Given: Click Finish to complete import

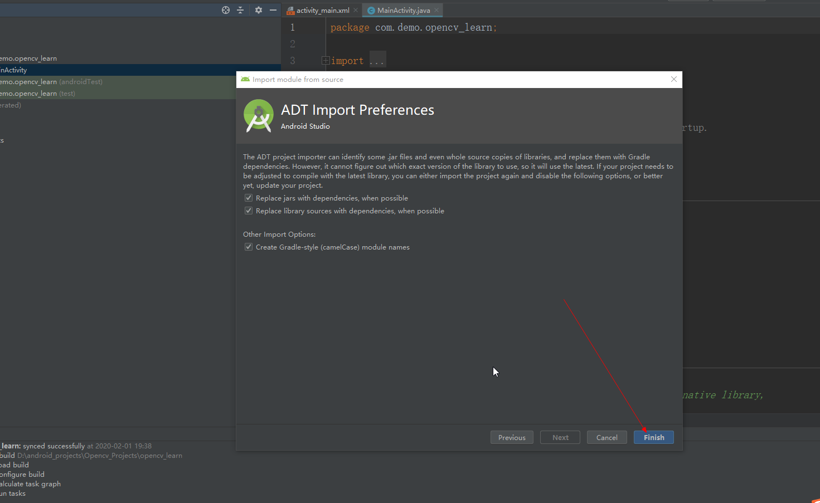Looking at the screenshot, I should pos(654,437).
